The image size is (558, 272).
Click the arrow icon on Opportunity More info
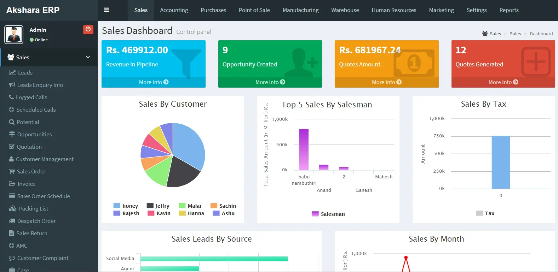point(282,82)
